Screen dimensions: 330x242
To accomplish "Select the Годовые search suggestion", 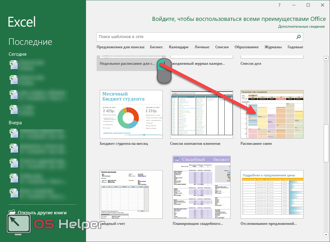I will tap(295, 47).
